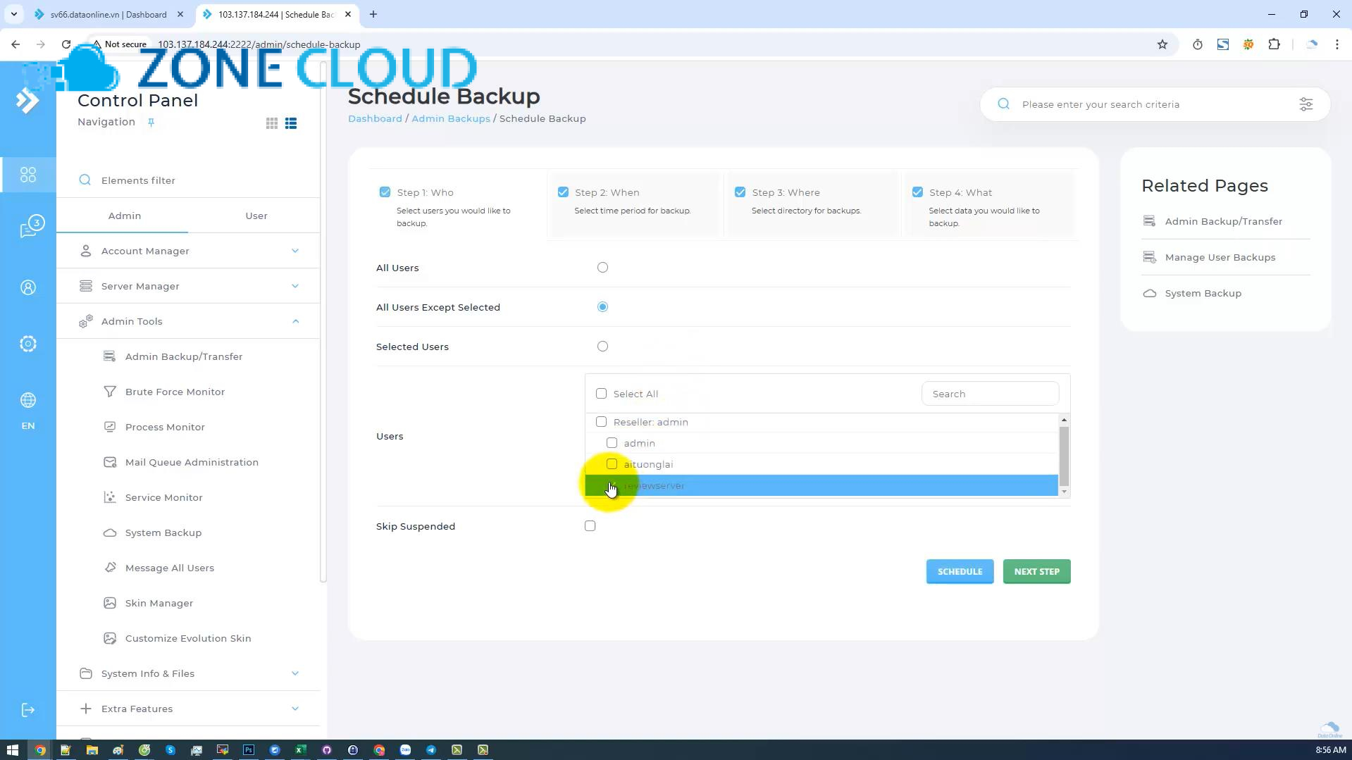Open the sv66.dataonline.vn Dashboard browser tab
This screenshot has height=760, width=1352.
coord(106,14)
